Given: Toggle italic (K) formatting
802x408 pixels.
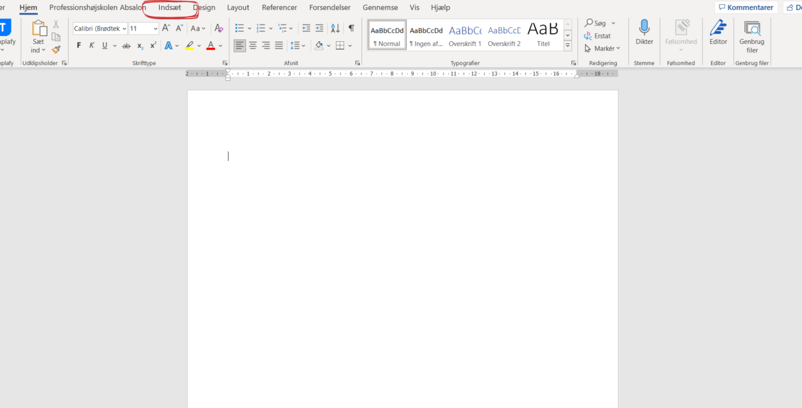Looking at the screenshot, I should coord(91,46).
